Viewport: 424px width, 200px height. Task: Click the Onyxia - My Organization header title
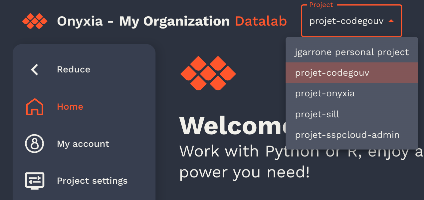point(143,21)
